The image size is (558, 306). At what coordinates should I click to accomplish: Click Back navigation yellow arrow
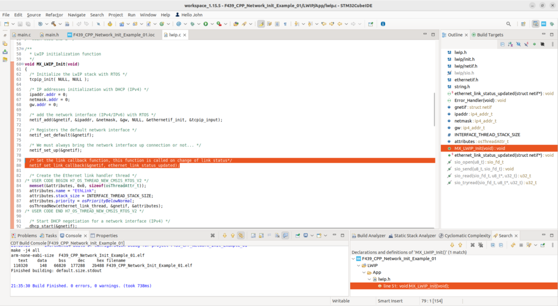(340, 24)
